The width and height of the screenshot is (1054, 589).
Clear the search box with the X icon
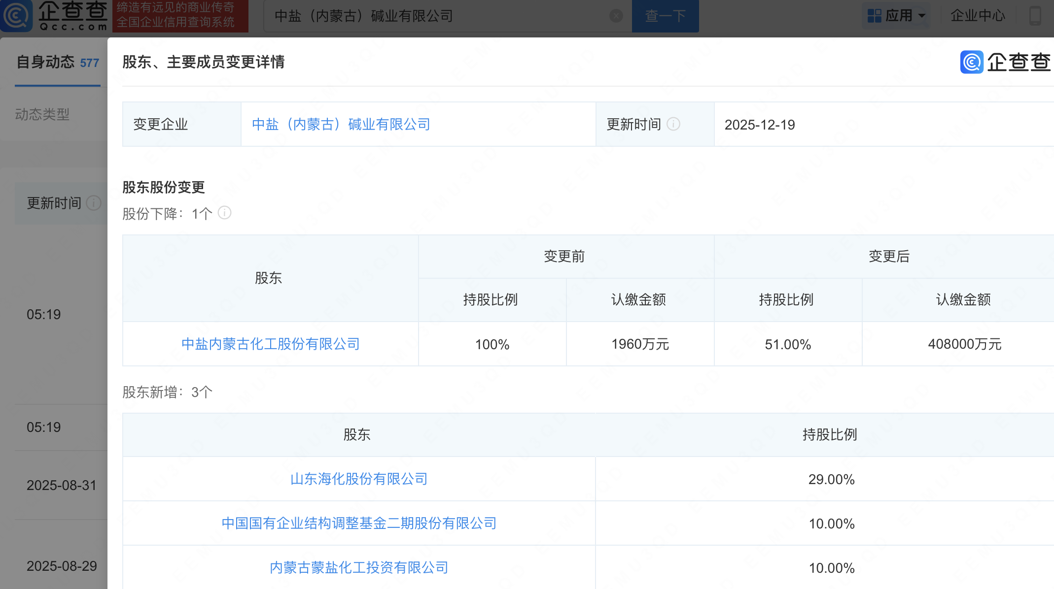(x=616, y=16)
